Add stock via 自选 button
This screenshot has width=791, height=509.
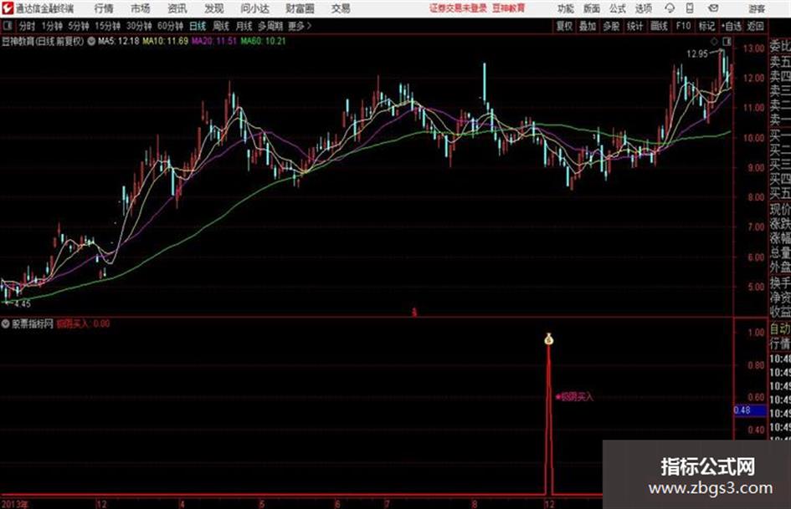pyautogui.click(x=732, y=26)
